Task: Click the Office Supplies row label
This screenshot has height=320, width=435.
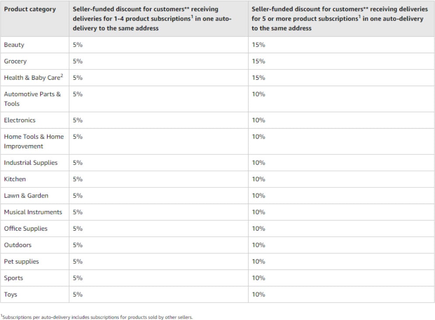Action: (x=26, y=229)
